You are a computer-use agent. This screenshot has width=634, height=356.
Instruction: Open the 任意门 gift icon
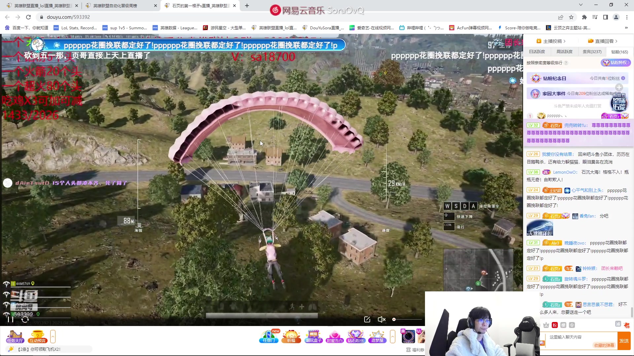[x=269, y=337]
